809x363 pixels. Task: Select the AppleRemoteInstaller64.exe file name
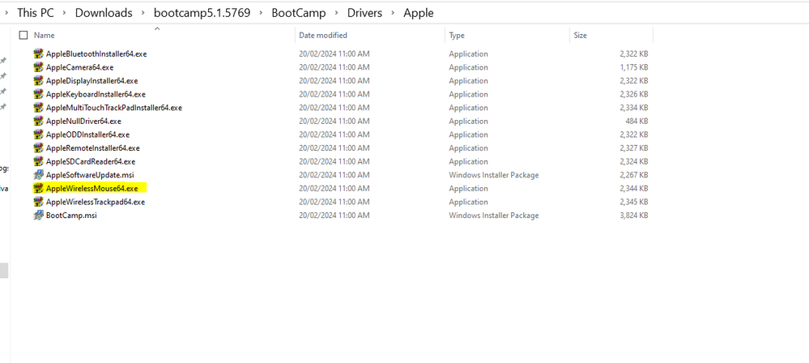click(93, 147)
